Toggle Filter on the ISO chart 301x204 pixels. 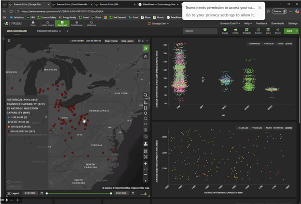point(279,44)
